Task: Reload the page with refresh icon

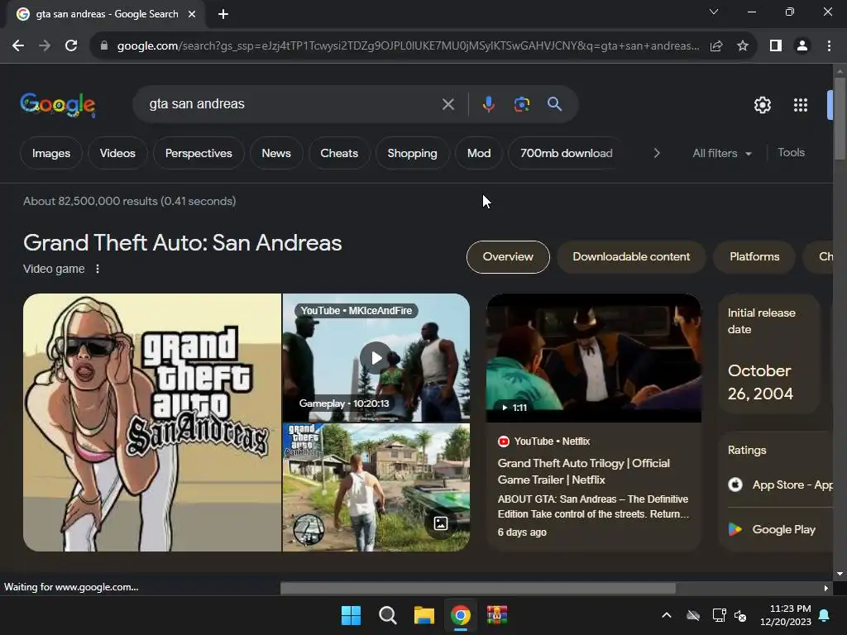Action: [x=71, y=46]
